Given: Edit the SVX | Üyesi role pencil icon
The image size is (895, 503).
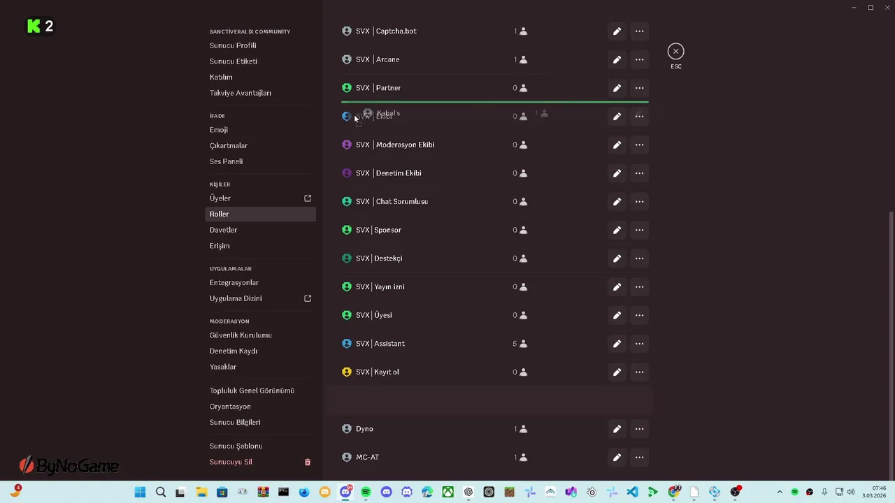Looking at the screenshot, I should click(617, 315).
